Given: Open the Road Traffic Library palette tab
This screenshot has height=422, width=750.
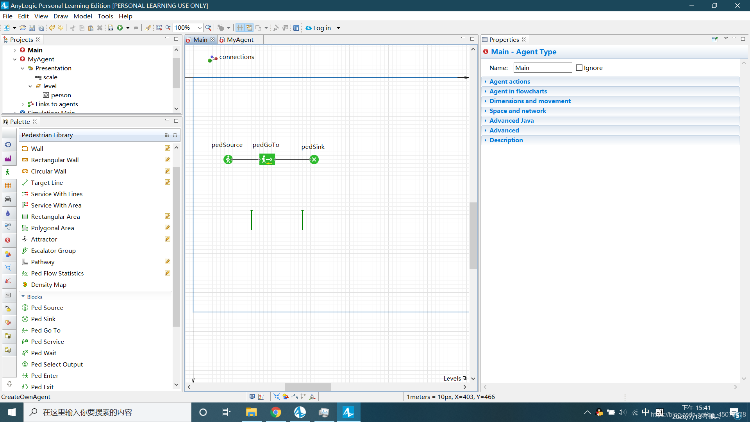Looking at the screenshot, I should [8, 199].
